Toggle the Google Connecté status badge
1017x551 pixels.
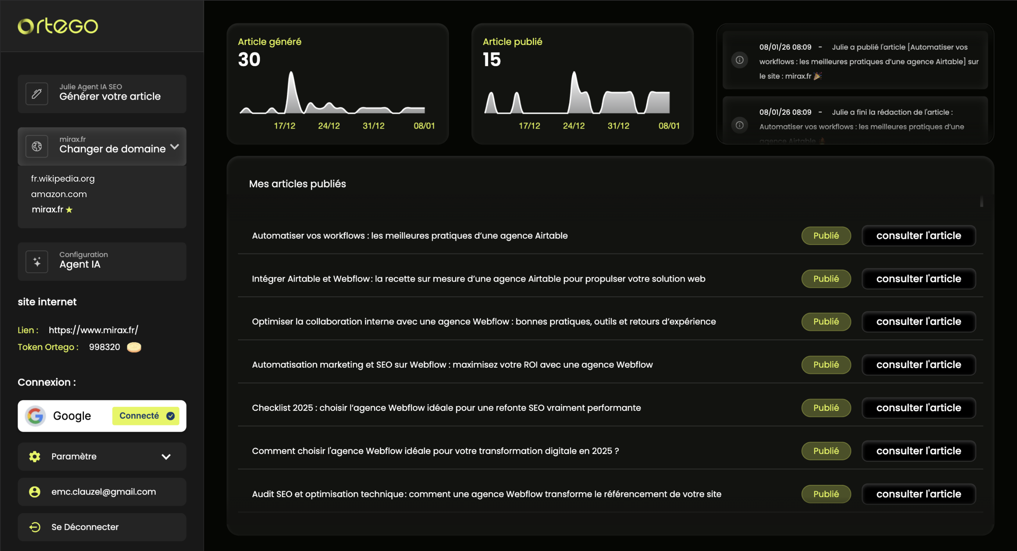coord(146,416)
